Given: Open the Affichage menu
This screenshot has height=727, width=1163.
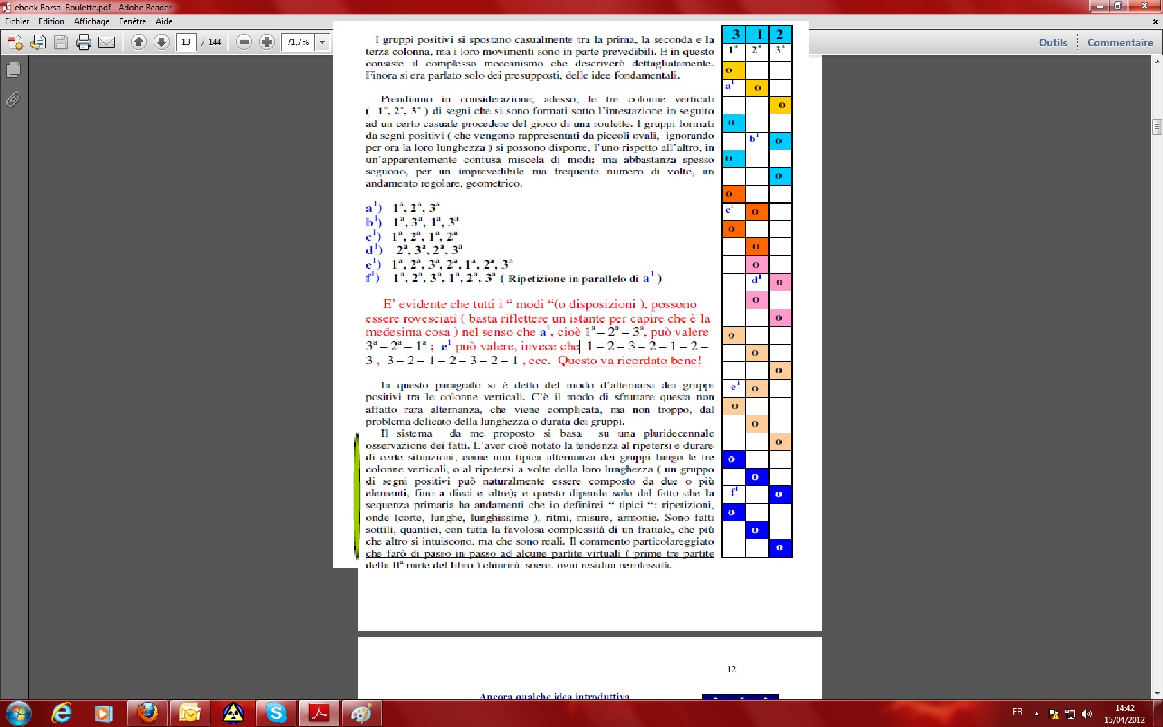Looking at the screenshot, I should pyautogui.click(x=91, y=21).
